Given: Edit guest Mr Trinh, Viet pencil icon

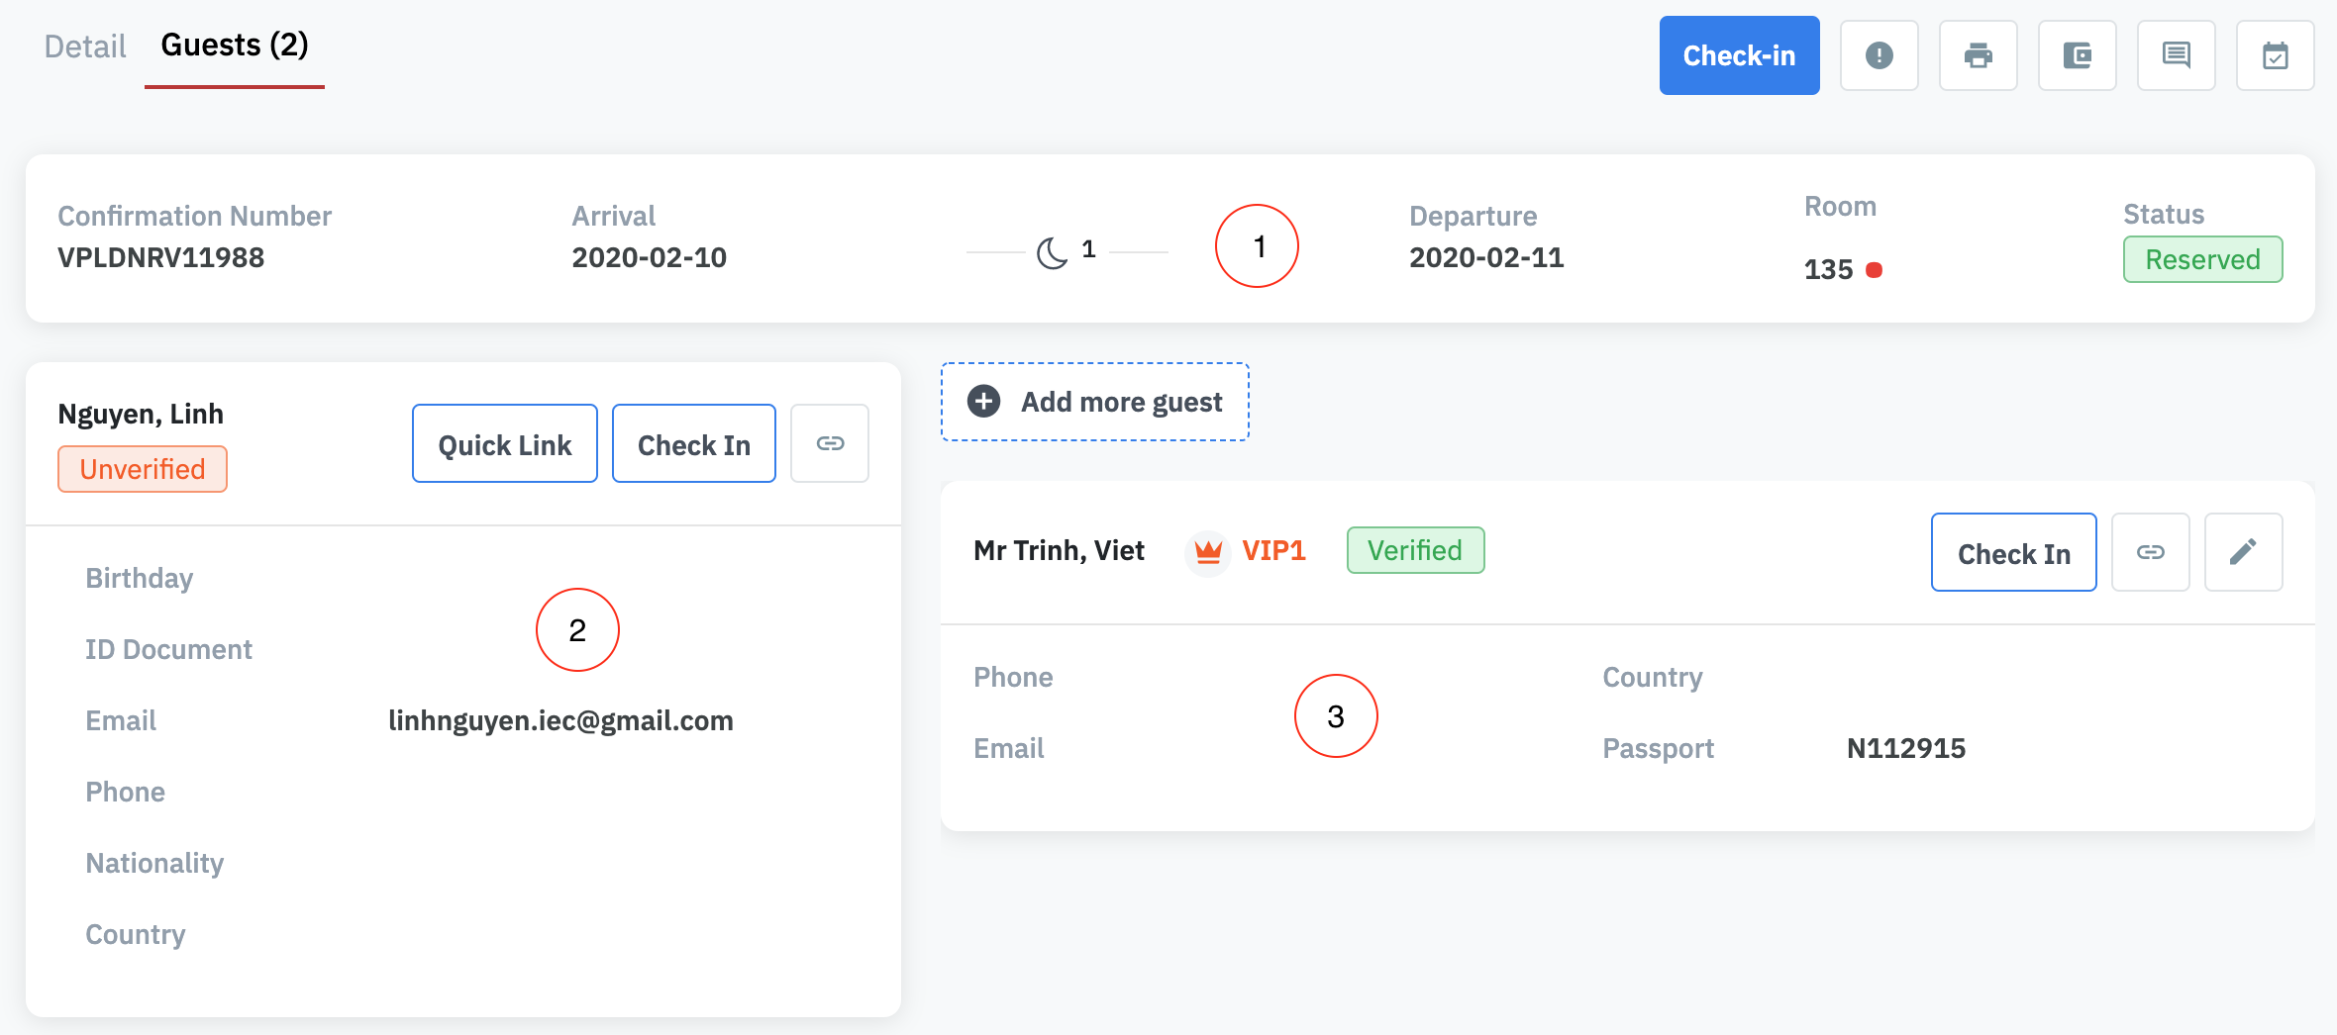Looking at the screenshot, I should pyautogui.click(x=2243, y=552).
